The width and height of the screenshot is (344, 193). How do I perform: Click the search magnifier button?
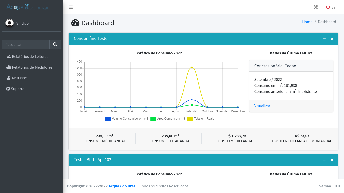pos(55,44)
